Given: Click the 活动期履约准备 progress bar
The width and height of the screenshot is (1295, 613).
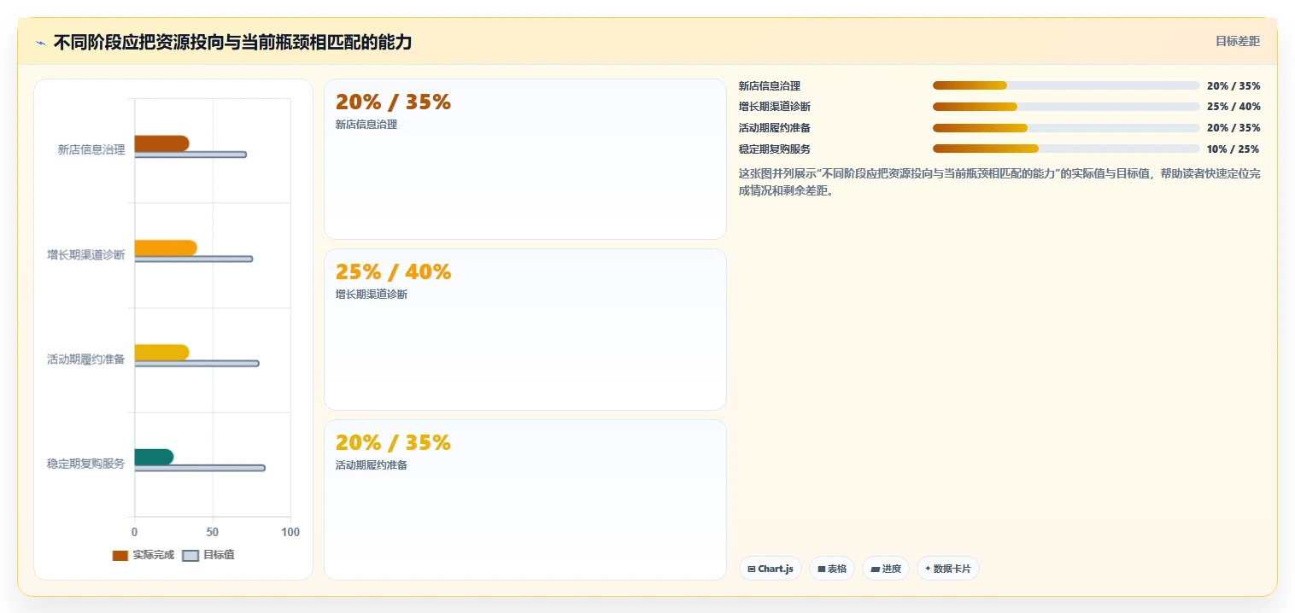Looking at the screenshot, I should coord(1066,128).
